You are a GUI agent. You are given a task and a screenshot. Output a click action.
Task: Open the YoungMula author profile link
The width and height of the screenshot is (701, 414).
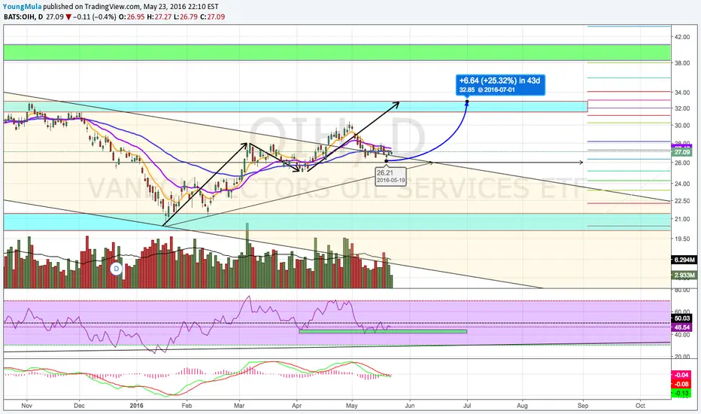[x=22, y=7]
